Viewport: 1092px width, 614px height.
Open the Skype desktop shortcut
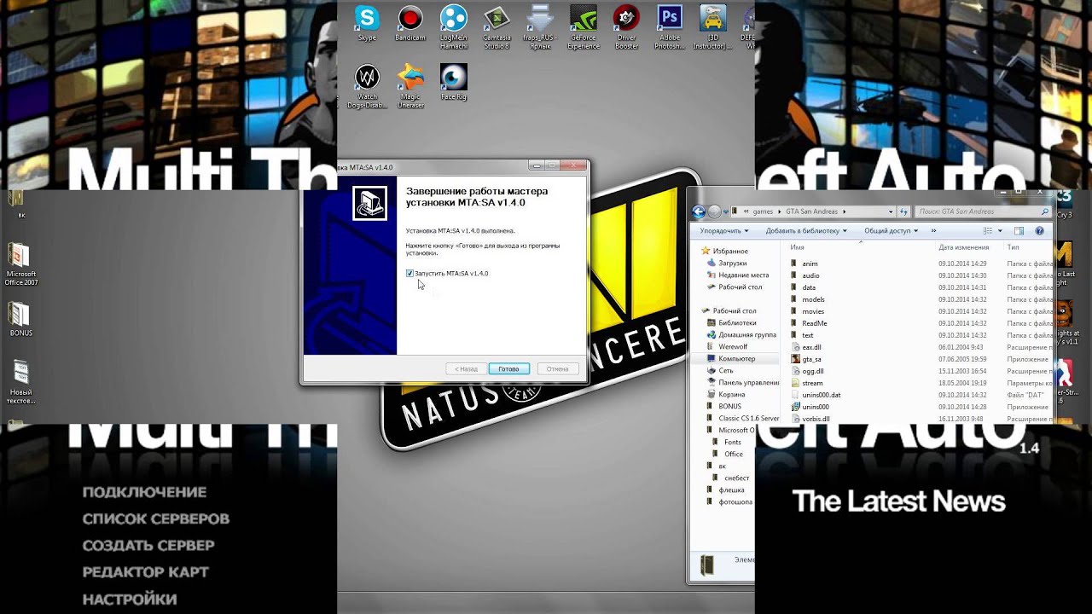click(x=367, y=25)
